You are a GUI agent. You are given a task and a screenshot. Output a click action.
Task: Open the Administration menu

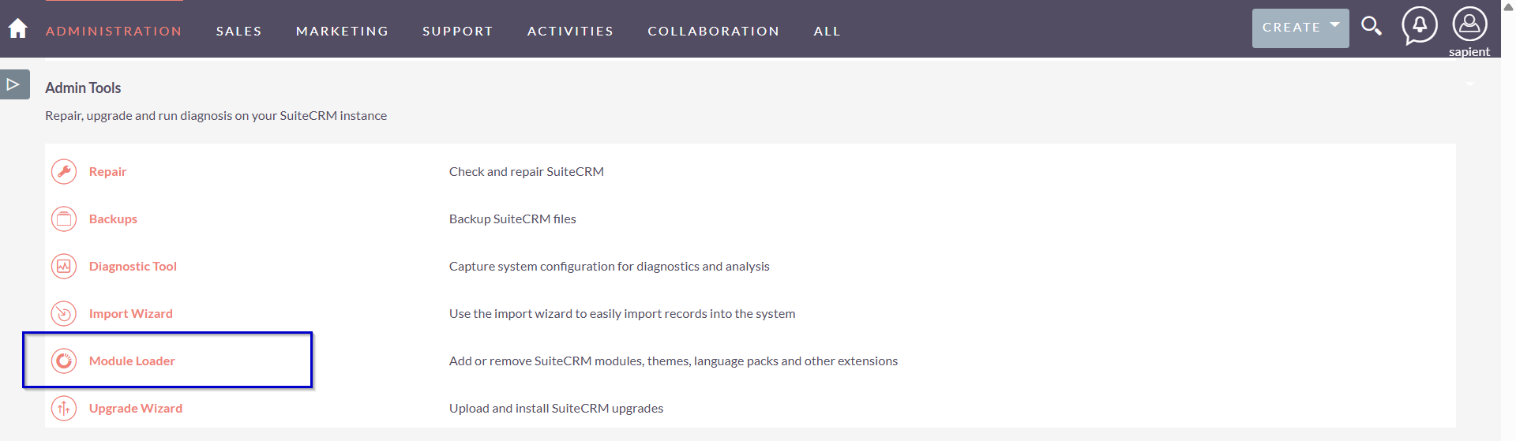[x=114, y=31]
